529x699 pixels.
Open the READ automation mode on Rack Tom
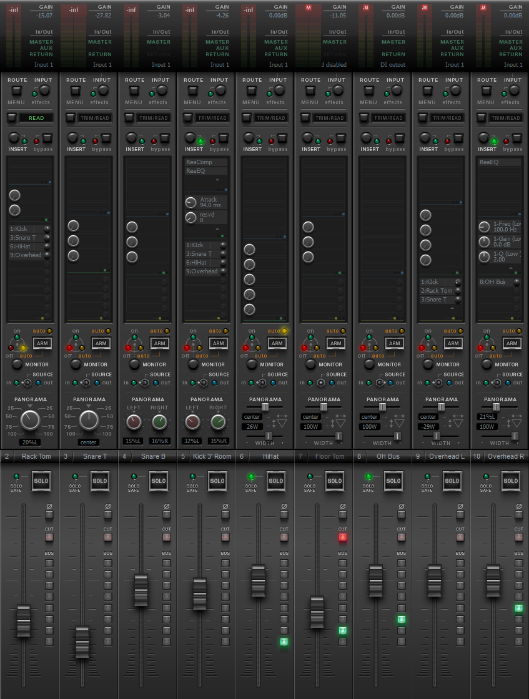(36, 117)
